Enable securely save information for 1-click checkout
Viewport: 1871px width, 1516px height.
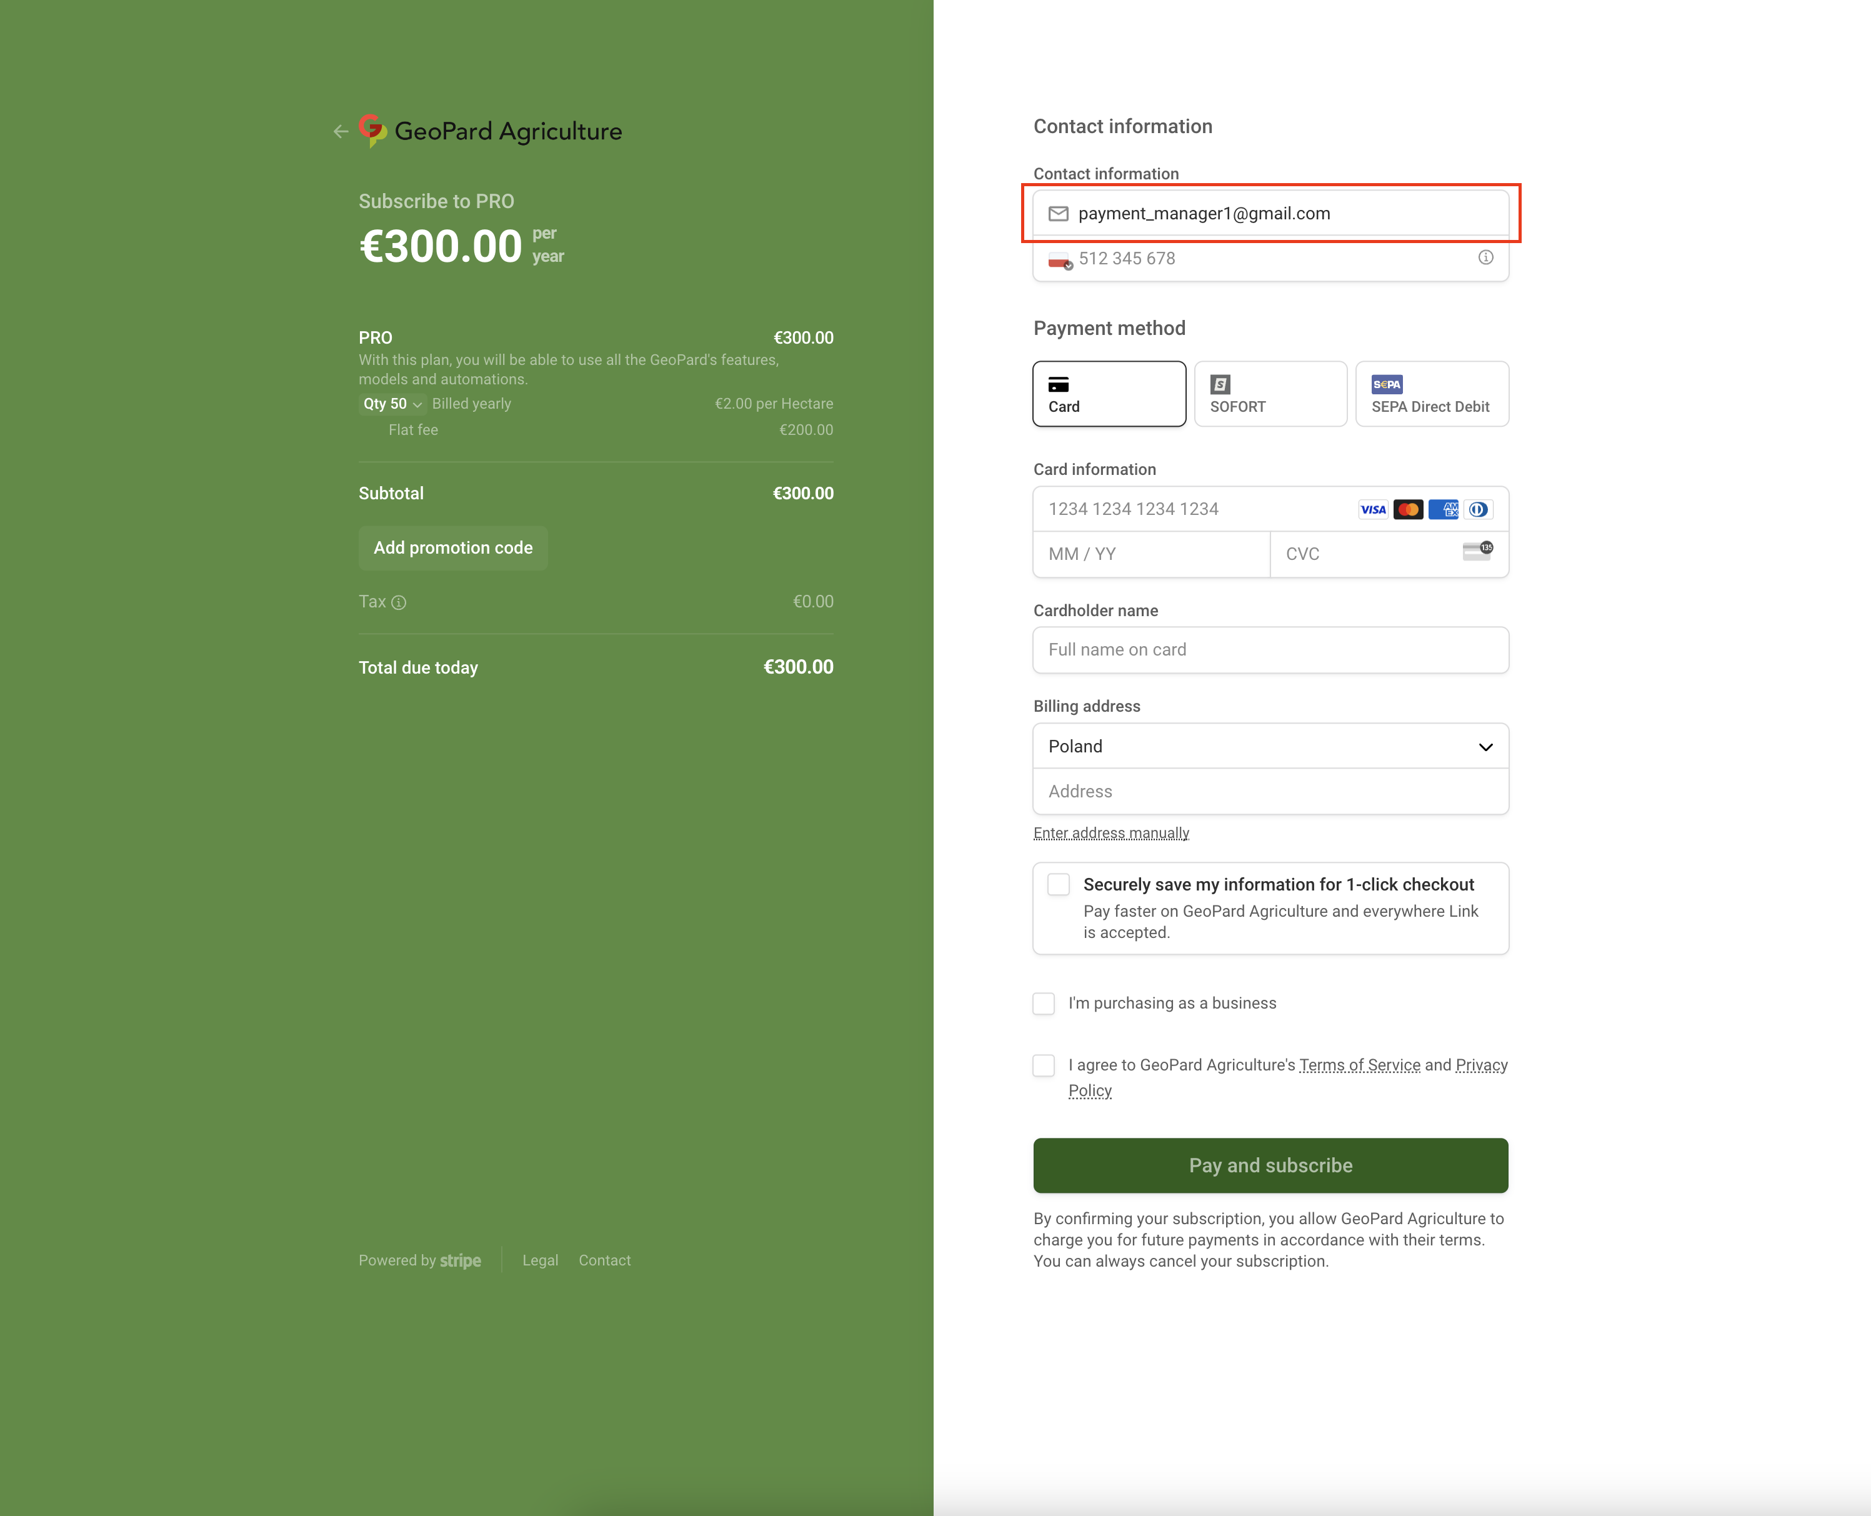1058,885
